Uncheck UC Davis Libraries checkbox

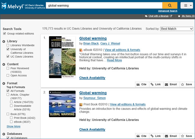(x=8, y=56)
